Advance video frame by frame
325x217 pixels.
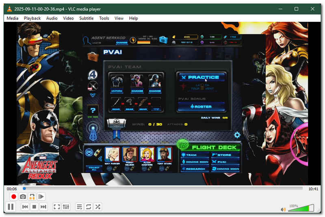pyautogui.click(x=41, y=197)
